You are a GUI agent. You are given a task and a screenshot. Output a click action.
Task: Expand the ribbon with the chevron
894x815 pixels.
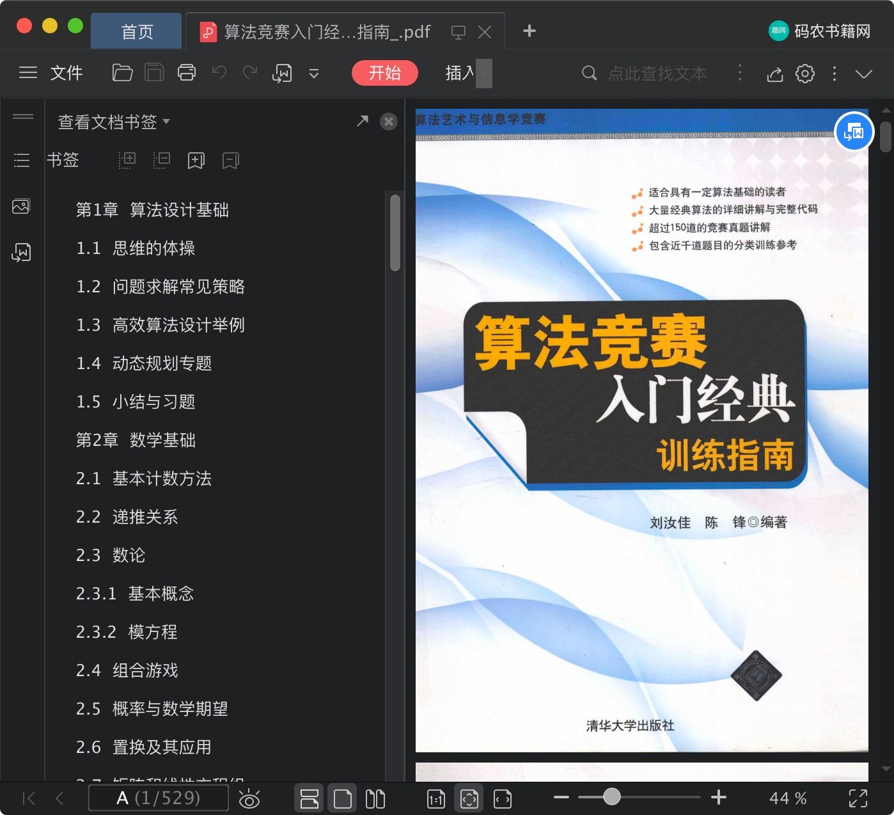[864, 74]
